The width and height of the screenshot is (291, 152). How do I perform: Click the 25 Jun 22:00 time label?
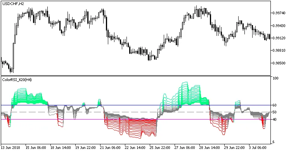coord(160,148)
